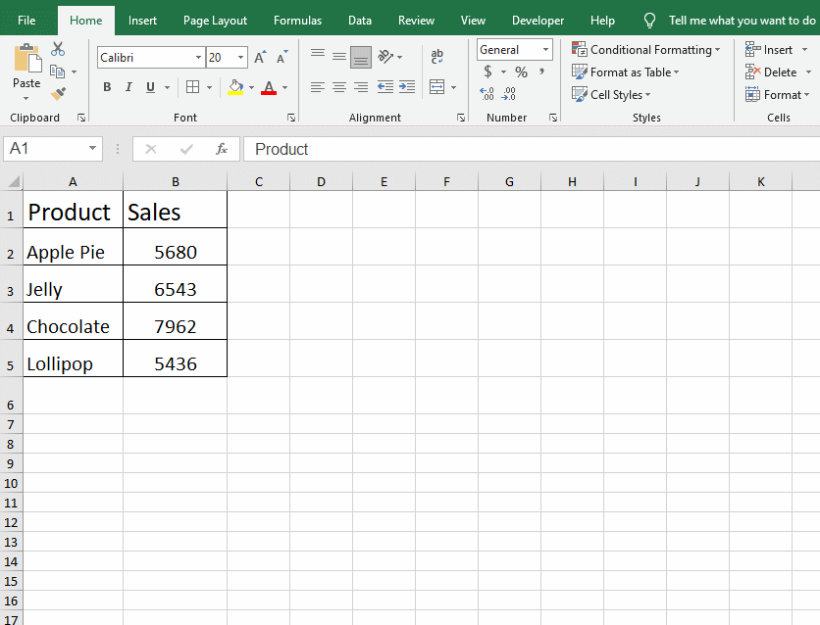This screenshot has width=820, height=625.
Task: Switch to the Data tab
Action: point(360,21)
